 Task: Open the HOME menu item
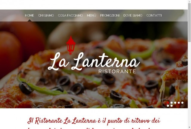(x=30, y=15)
